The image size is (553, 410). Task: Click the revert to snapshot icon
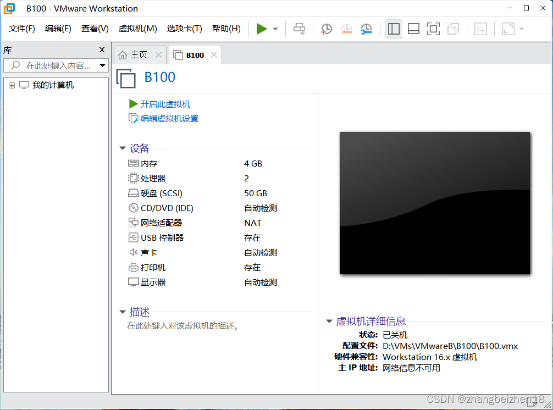coord(347,29)
